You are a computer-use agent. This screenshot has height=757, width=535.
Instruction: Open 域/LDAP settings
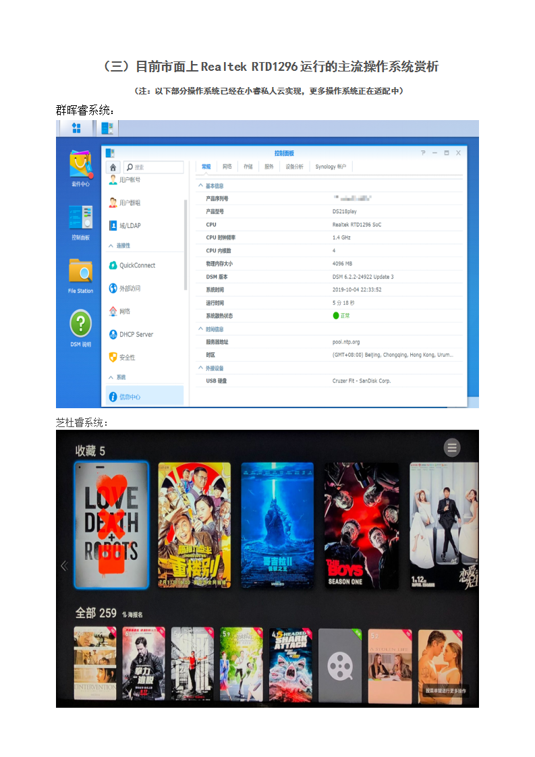(125, 225)
